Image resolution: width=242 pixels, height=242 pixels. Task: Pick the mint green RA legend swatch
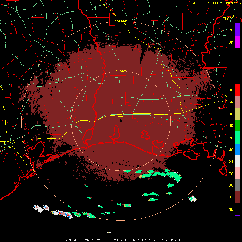click(237, 138)
